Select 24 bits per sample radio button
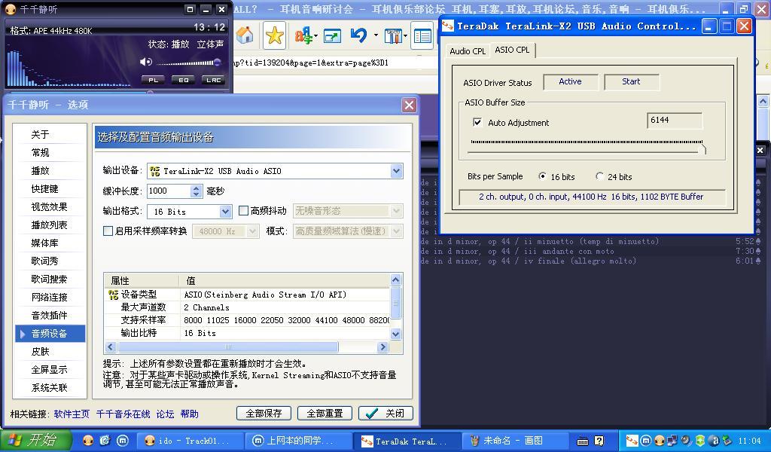The width and height of the screenshot is (771, 452). pos(599,176)
